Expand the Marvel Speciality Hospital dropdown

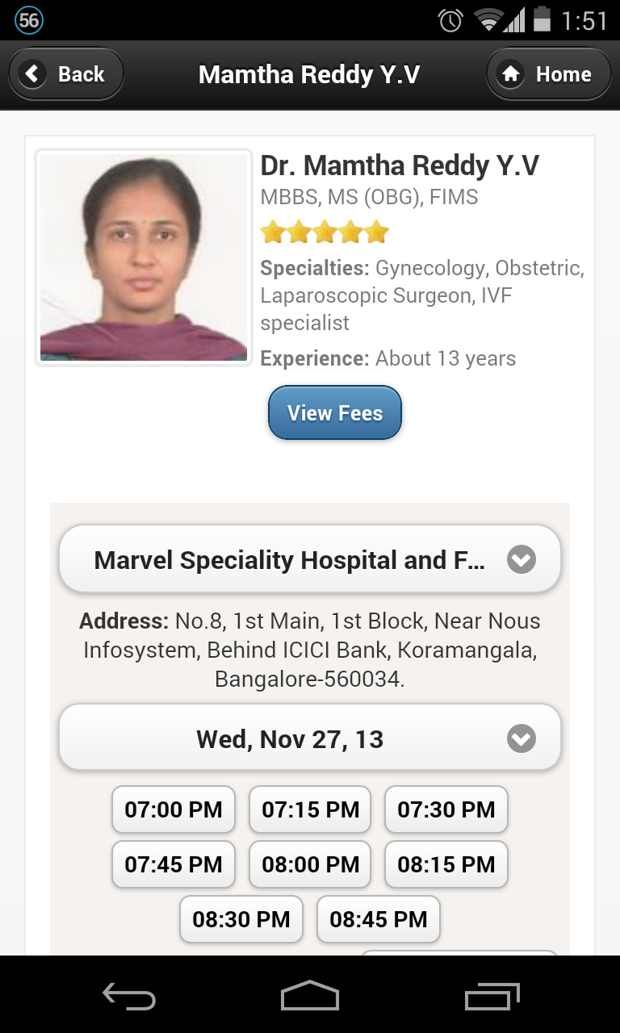[x=310, y=560]
